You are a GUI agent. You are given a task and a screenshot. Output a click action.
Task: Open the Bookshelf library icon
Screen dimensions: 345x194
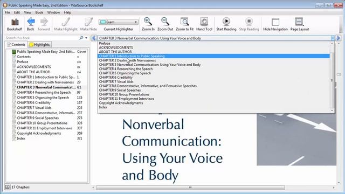[x=15, y=24]
